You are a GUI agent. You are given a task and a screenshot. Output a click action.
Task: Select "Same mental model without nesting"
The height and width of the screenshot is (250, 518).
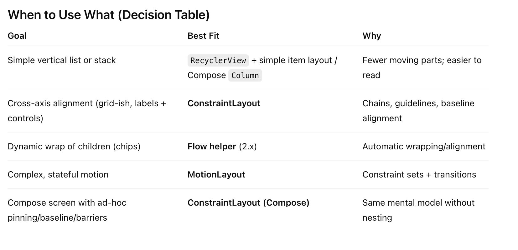point(418,203)
